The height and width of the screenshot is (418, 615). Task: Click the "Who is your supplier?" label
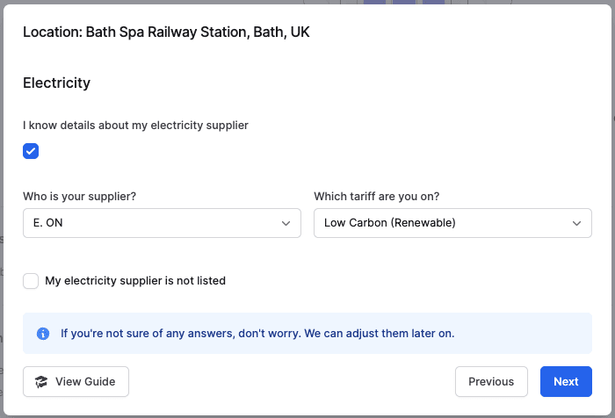[91, 196]
